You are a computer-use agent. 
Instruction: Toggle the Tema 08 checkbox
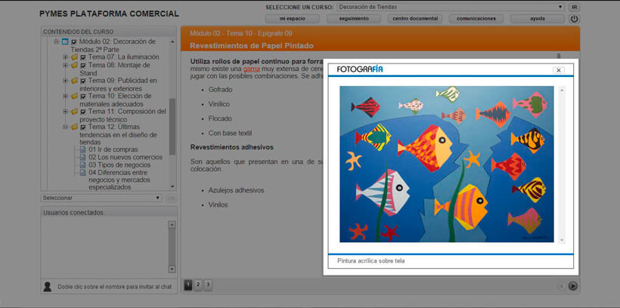83,66
